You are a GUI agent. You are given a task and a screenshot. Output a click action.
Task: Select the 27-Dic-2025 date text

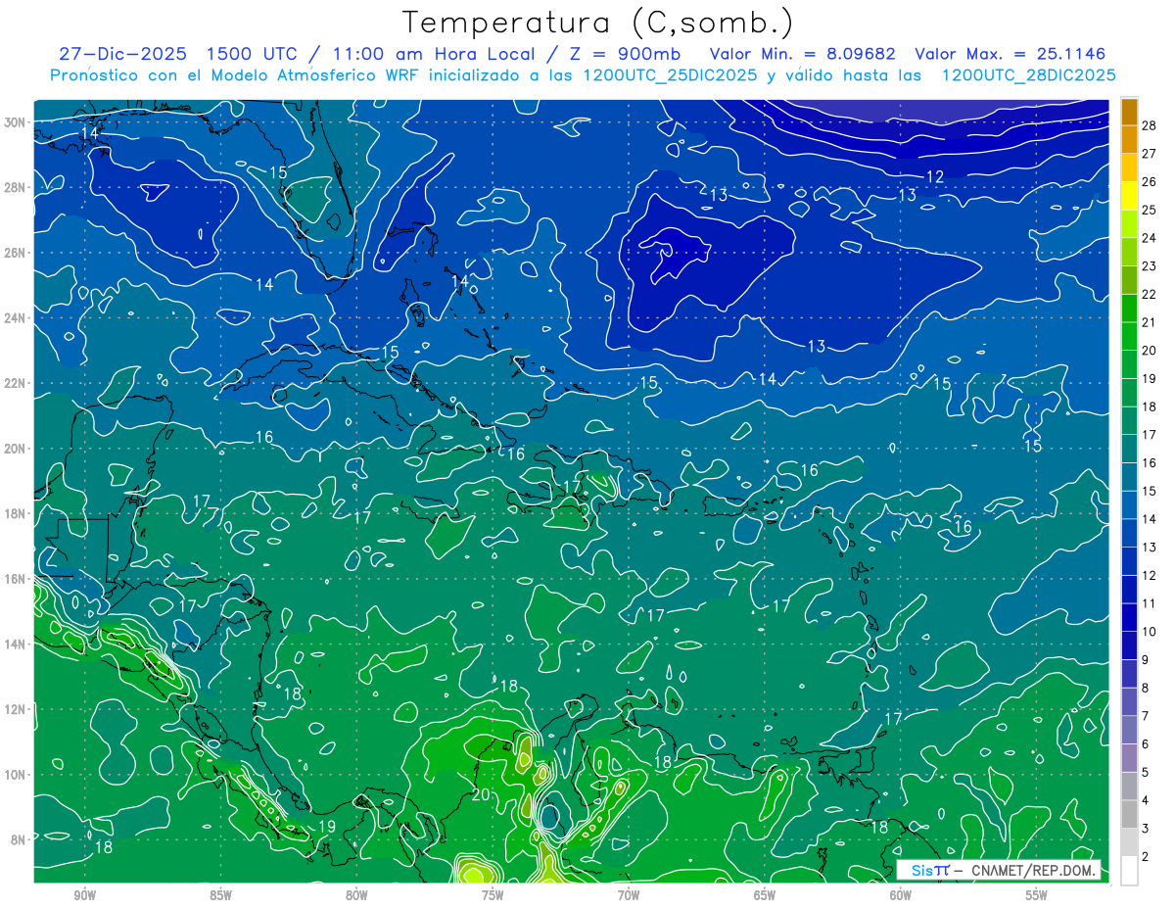click(124, 53)
